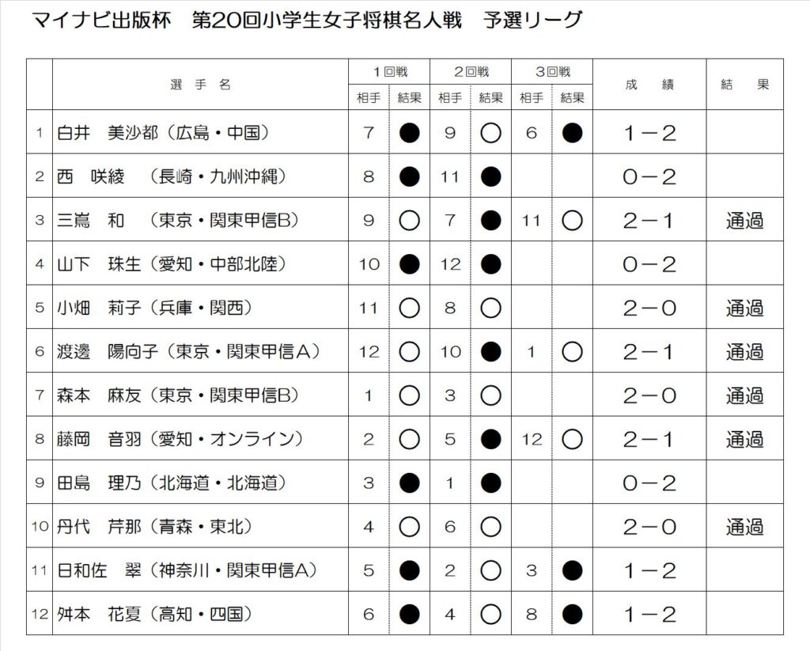Click the white circle in 三嶌 和's 3回戦

tap(572, 221)
